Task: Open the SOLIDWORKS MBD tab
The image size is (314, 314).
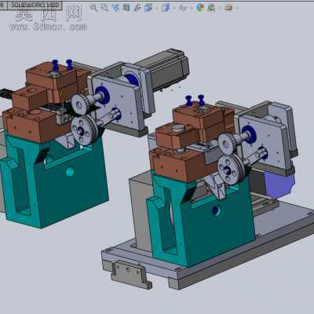Action: [35, 5]
